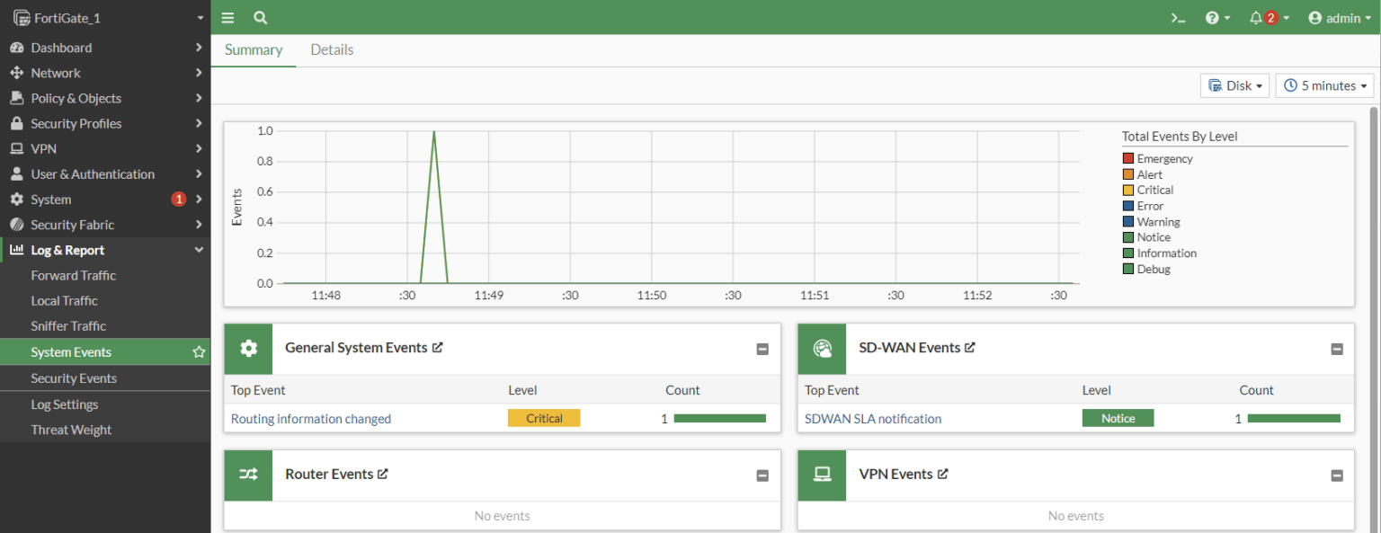Collapse the SD-WAN Events widget
This screenshot has height=533, width=1381.
pos(1336,349)
